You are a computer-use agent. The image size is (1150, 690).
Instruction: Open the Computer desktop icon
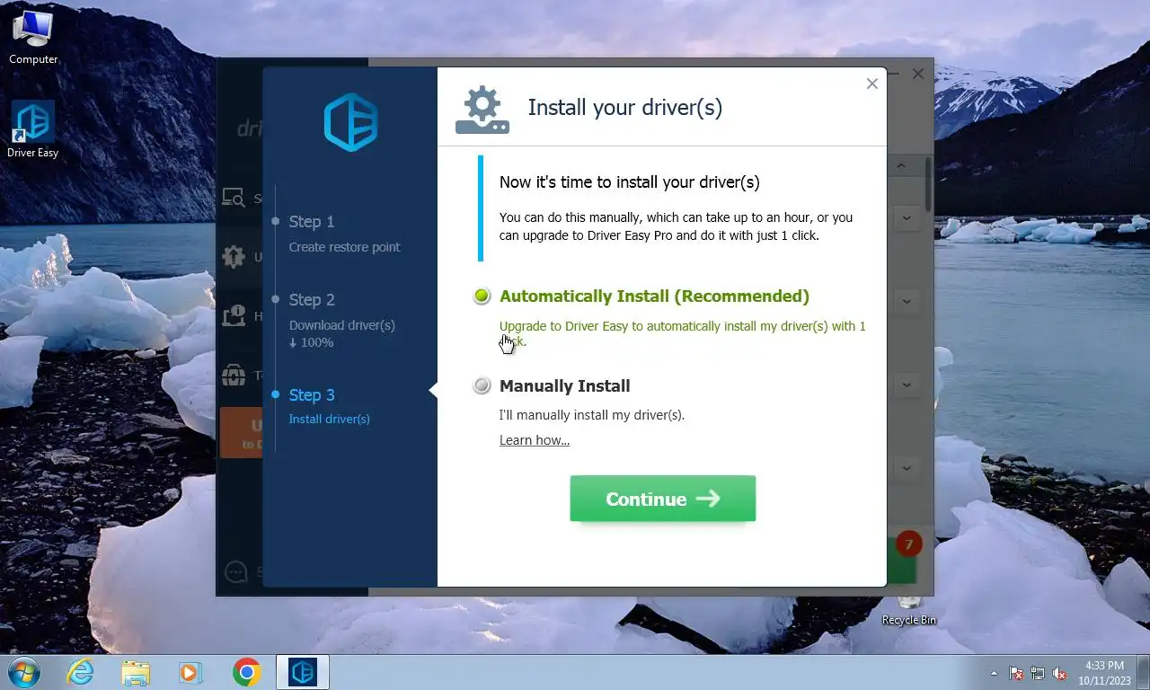click(x=33, y=38)
